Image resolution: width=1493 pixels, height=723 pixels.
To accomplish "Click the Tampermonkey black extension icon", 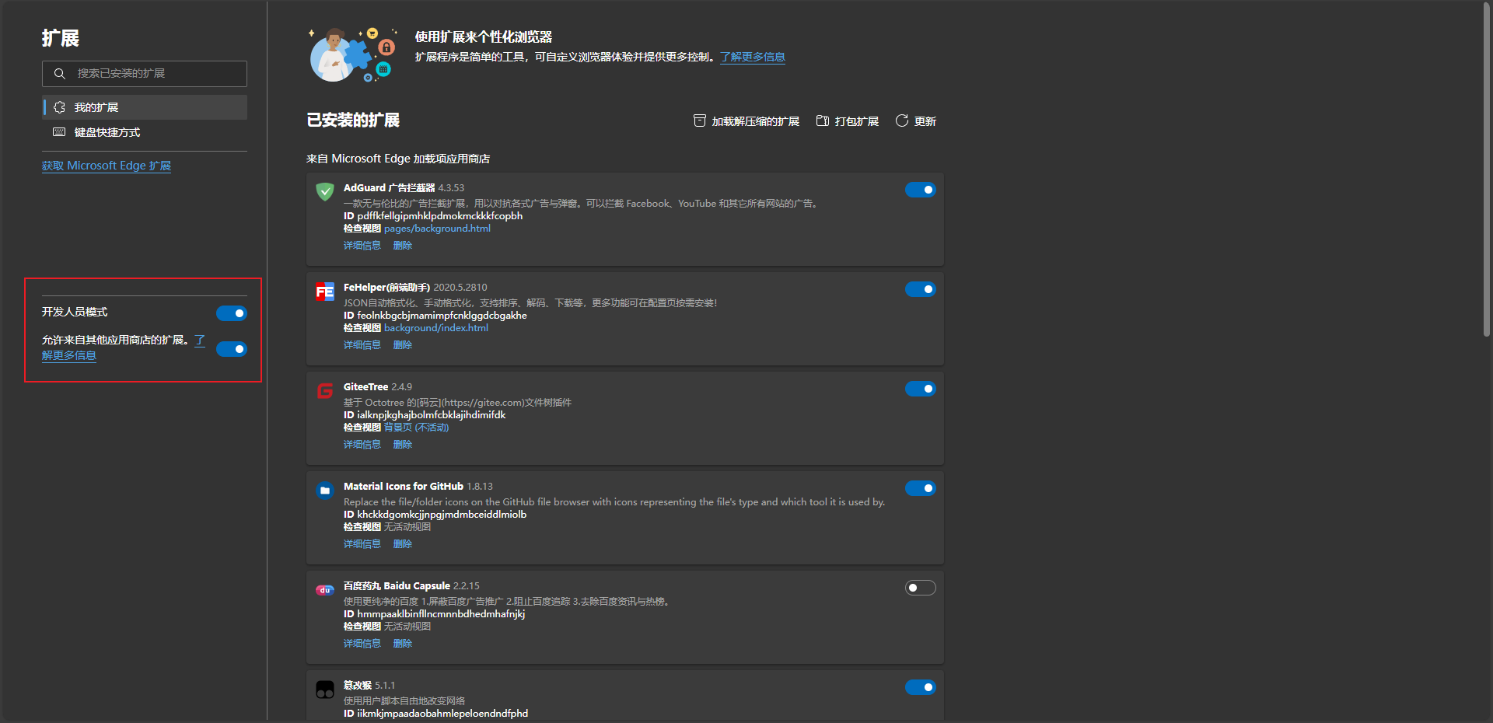I will pos(325,690).
